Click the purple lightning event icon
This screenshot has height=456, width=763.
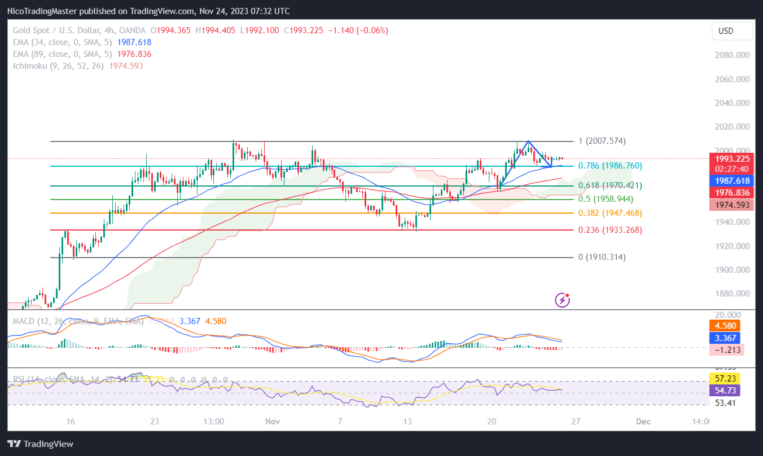(x=562, y=300)
